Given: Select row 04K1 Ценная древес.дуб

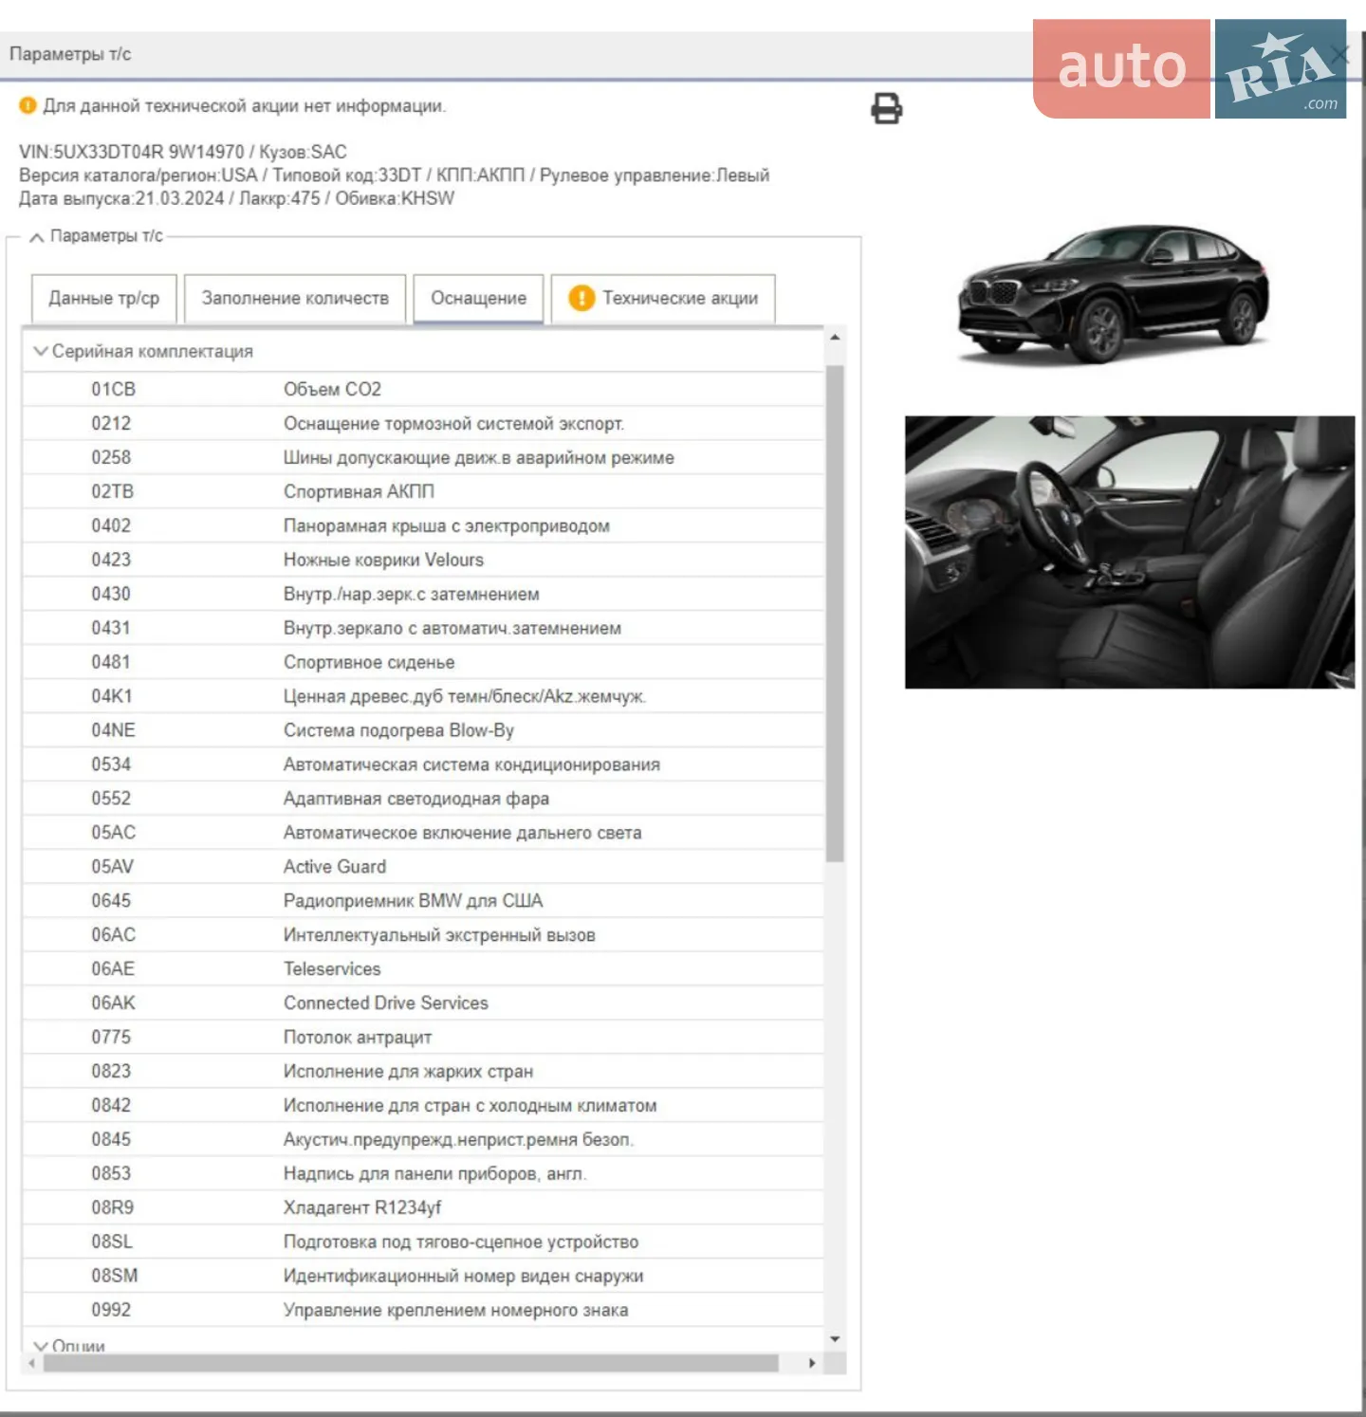Looking at the screenshot, I should tap(423, 696).
